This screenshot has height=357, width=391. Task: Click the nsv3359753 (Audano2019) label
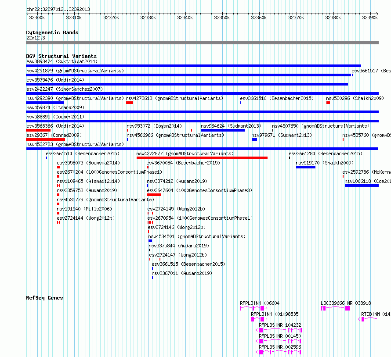(87, 190)
